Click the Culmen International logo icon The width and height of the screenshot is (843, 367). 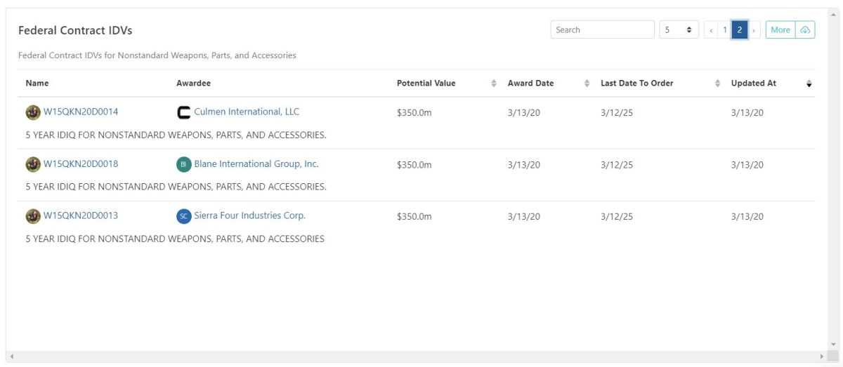coord(183,112)
